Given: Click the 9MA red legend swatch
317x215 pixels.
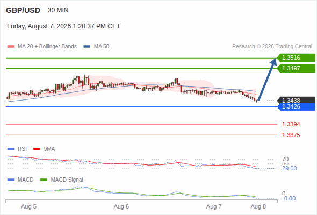Looking at the screenshot, I should pyautogui.click(x=37, y=149).
